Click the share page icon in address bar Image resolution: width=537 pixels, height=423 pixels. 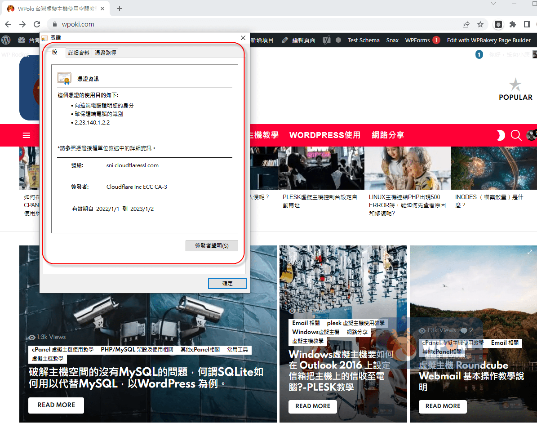tap(466, 24)
